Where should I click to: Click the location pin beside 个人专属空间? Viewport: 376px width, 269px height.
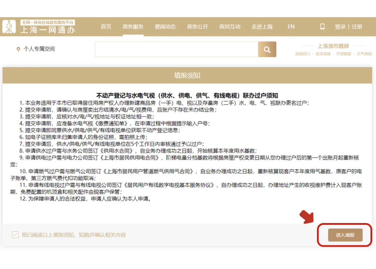tap(19, 49)
